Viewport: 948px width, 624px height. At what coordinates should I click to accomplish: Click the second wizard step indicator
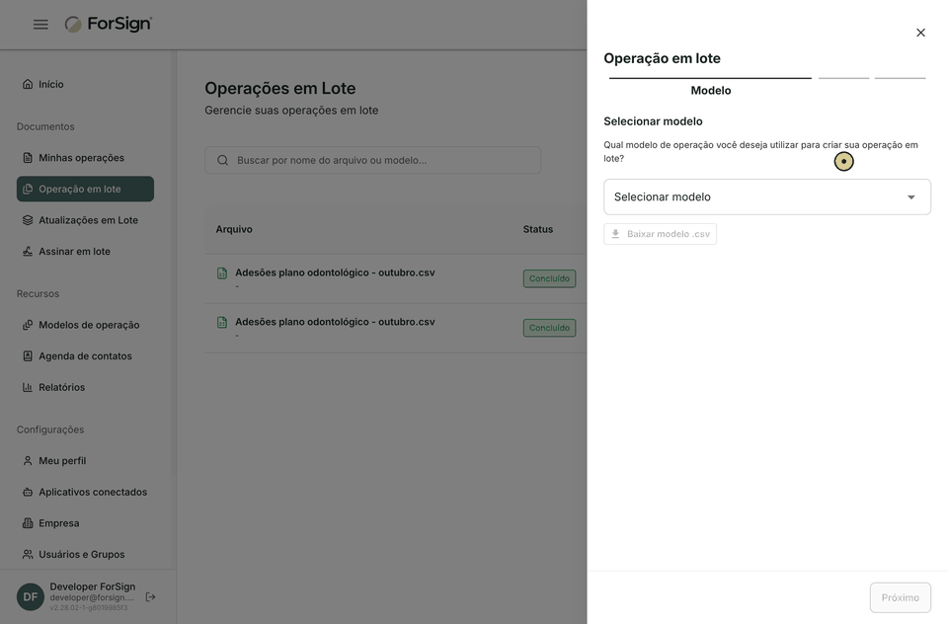(843, 78)
